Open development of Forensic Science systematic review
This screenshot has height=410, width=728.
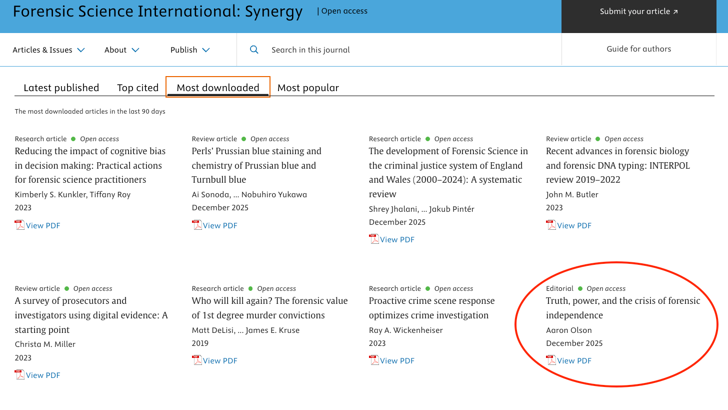coord(448,172)
